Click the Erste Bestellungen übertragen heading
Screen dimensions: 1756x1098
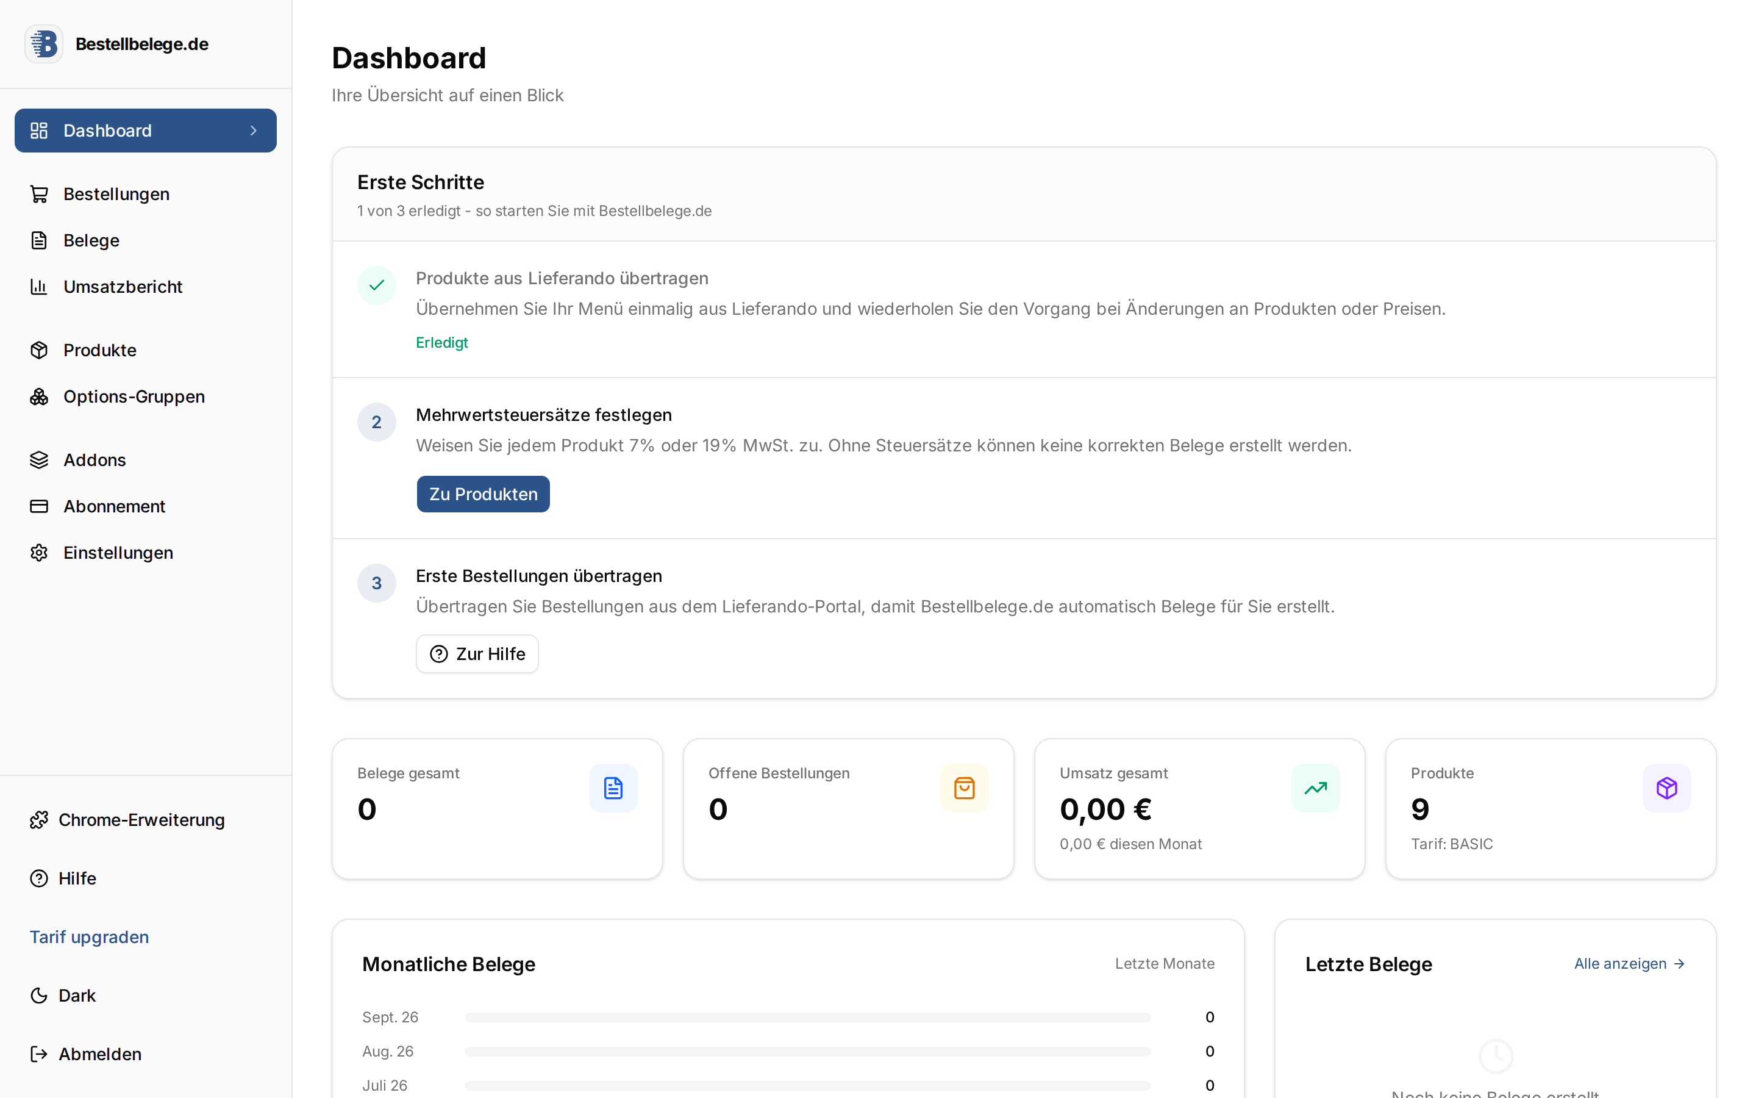click(538, 576)
